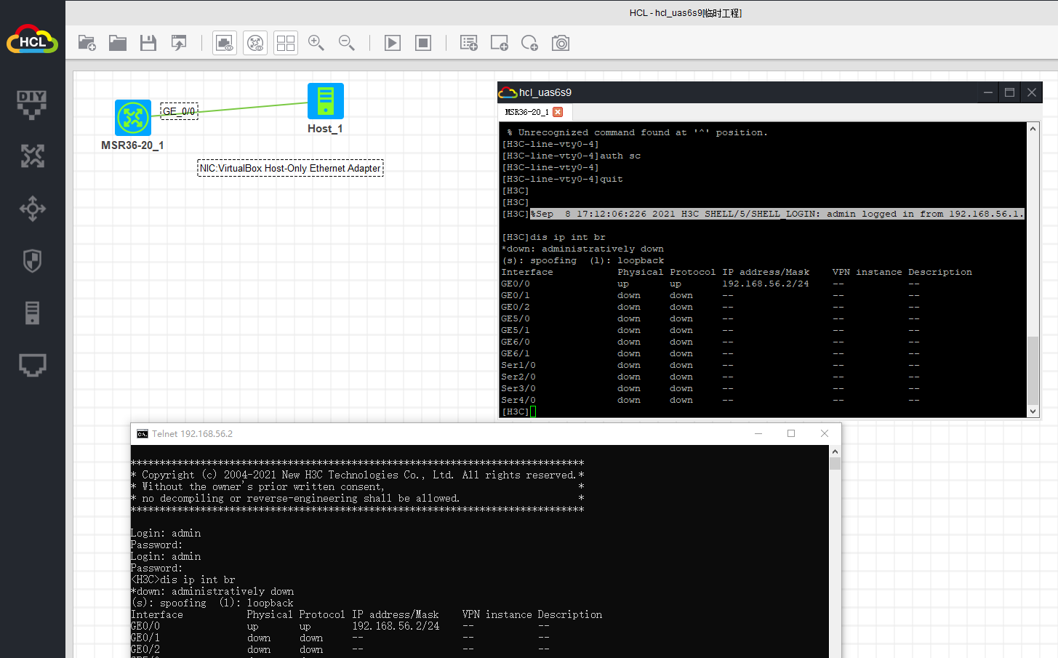
Task: Take a screenshot with the camera icon
Action: point(561,44)
